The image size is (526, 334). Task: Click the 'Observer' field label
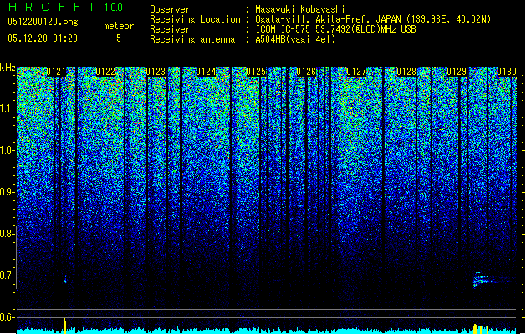[170, 9]
